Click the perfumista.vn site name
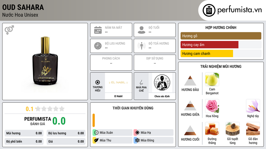The height and width of the screenshot is (149, 266). (x=240, y=10)
